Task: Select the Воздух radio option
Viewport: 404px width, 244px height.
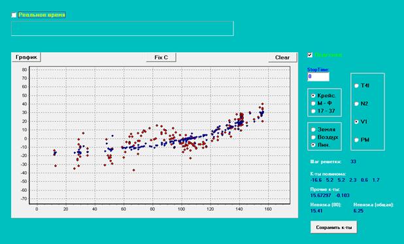Action: (x=313, y=137)
